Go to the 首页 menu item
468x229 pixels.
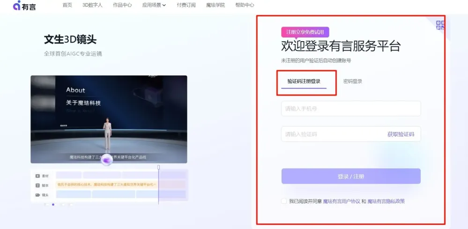[x=67, y=5]
